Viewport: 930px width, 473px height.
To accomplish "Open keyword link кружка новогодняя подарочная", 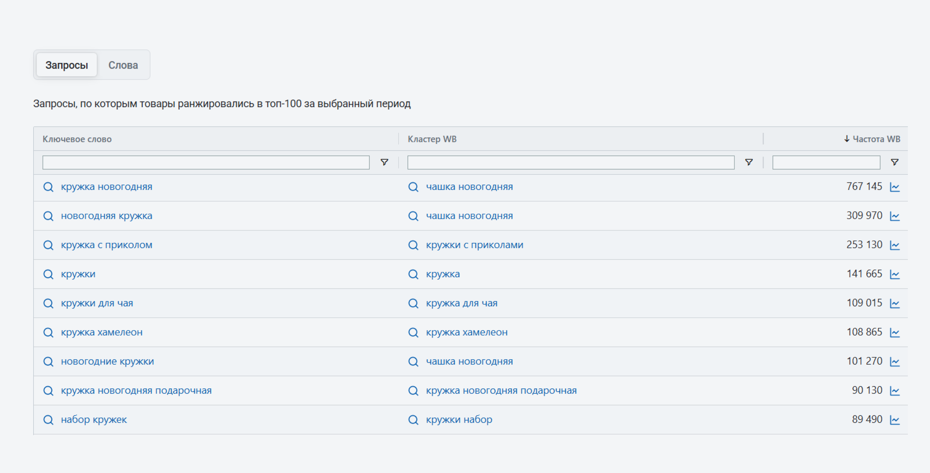I will [x=136, y=391].
